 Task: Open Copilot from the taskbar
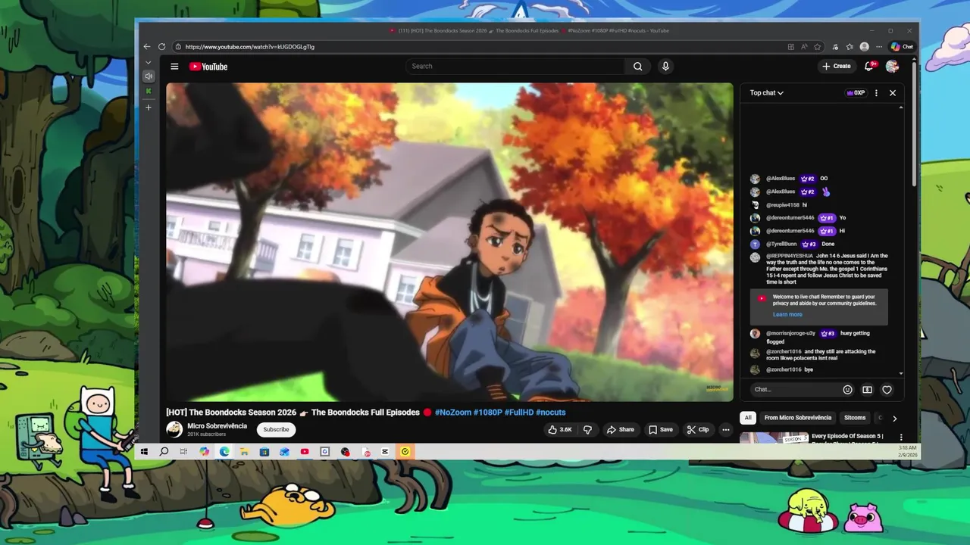204,452
